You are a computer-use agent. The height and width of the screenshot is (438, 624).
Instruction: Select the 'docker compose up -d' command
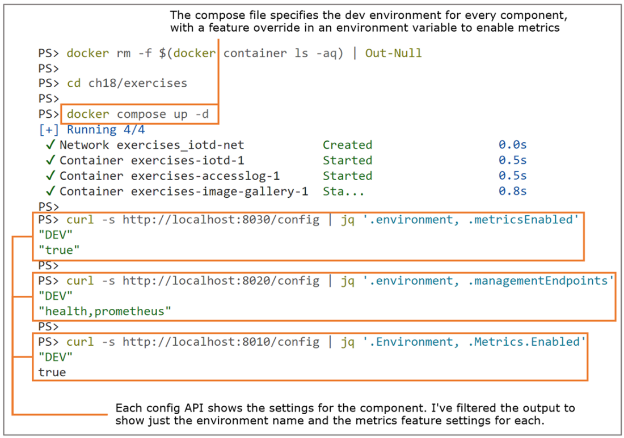[138, 114]
